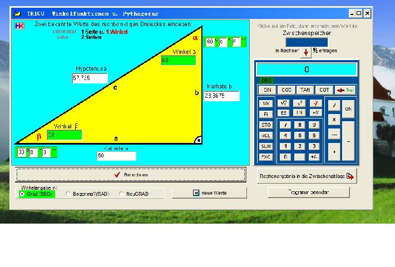
Task: Click the dark blue Zwischenspeicher field
Action: click(307, 42)
